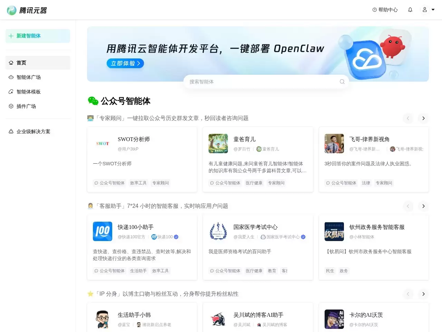Open 国家医学考试中心 emblem

pyautogui.click(x=218, y=231)
